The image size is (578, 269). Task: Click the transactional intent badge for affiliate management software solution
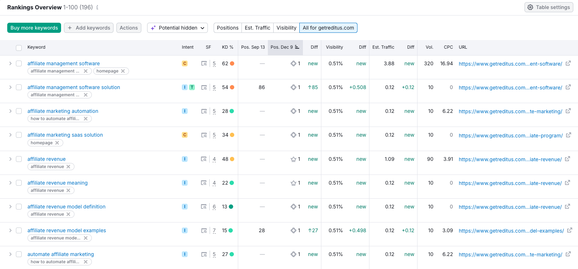pyautogui.click(x=192, y=87)
